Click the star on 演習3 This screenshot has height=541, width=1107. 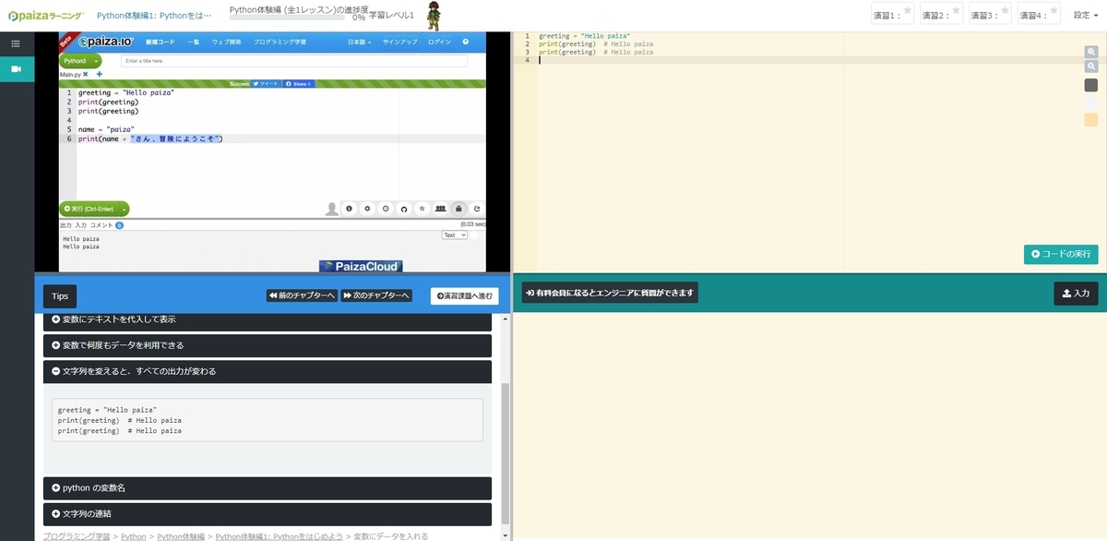1005,11
